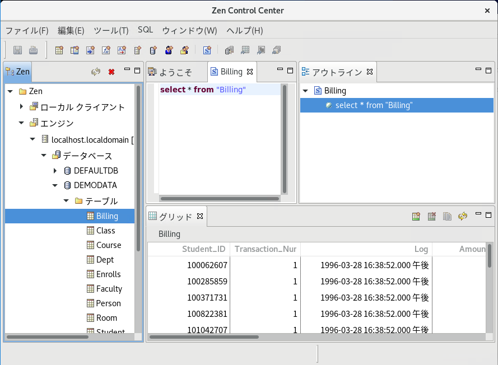Click the new table icon in main toolbar
This screenshot has width=498, height=365.
tap(59, 50)
